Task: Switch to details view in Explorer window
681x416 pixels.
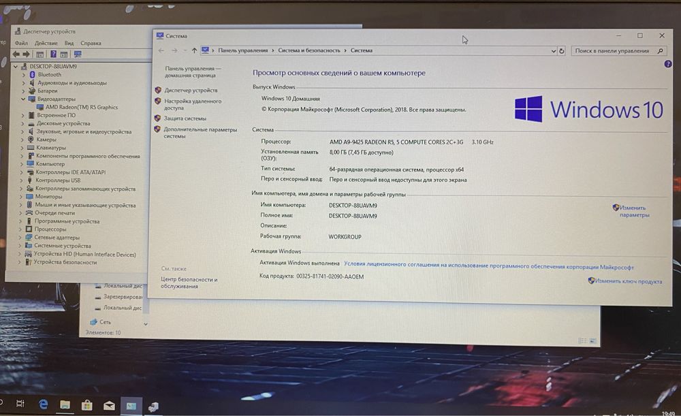Action: point(582,341)
